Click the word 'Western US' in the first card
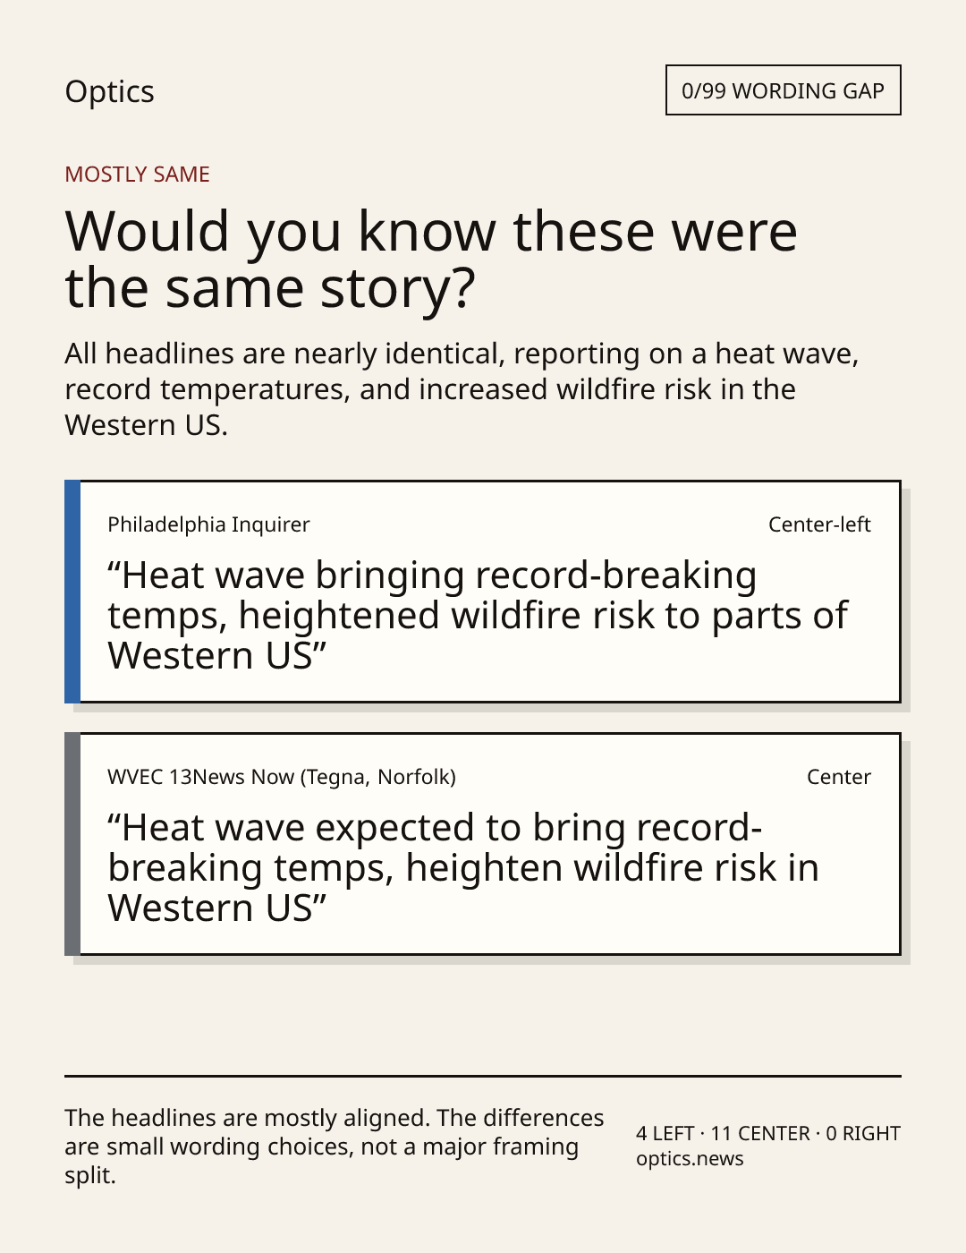 (x=210, y=656)
